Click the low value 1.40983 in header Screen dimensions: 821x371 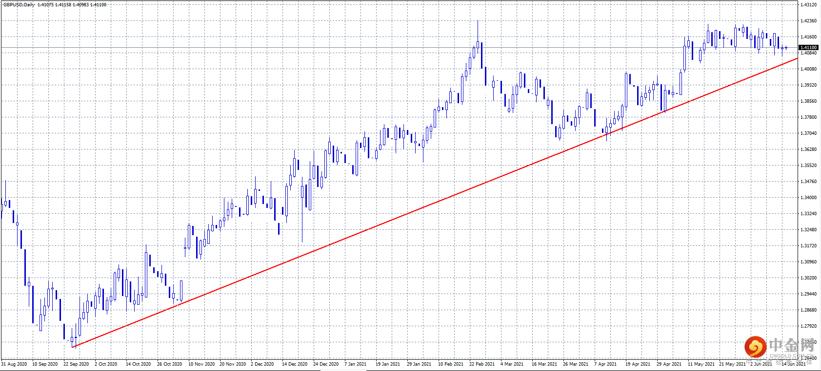click(x=81, y=4)
